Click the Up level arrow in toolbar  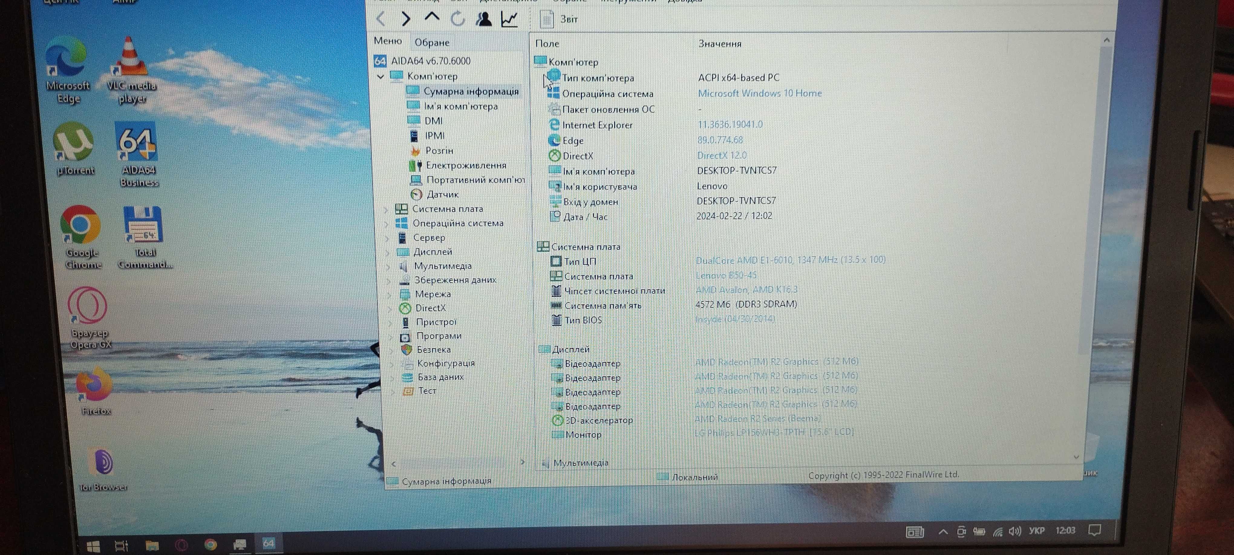432,18
